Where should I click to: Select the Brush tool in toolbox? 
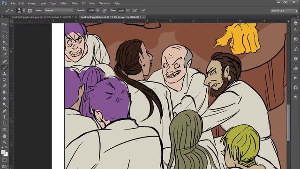point(4,68)
